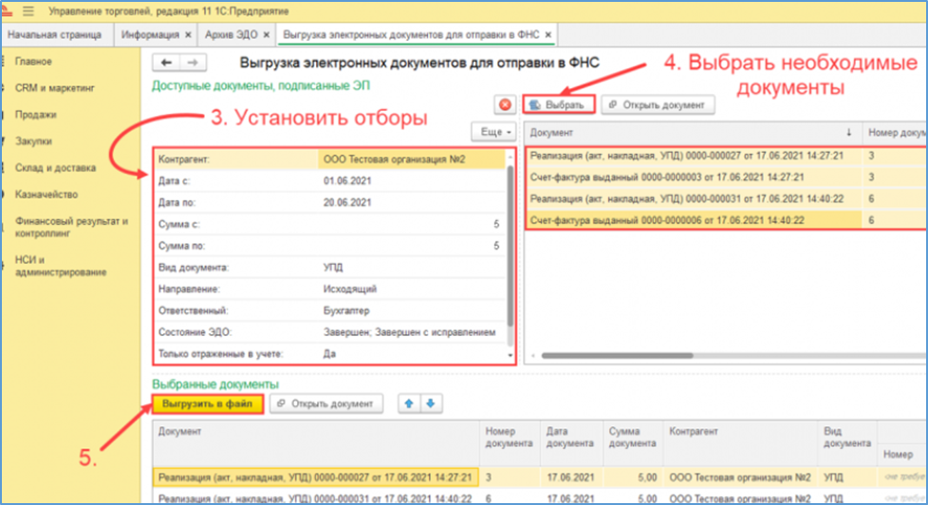Open the Еще dropdown menu
The image size is (928, 505).
tap(494, 132)
